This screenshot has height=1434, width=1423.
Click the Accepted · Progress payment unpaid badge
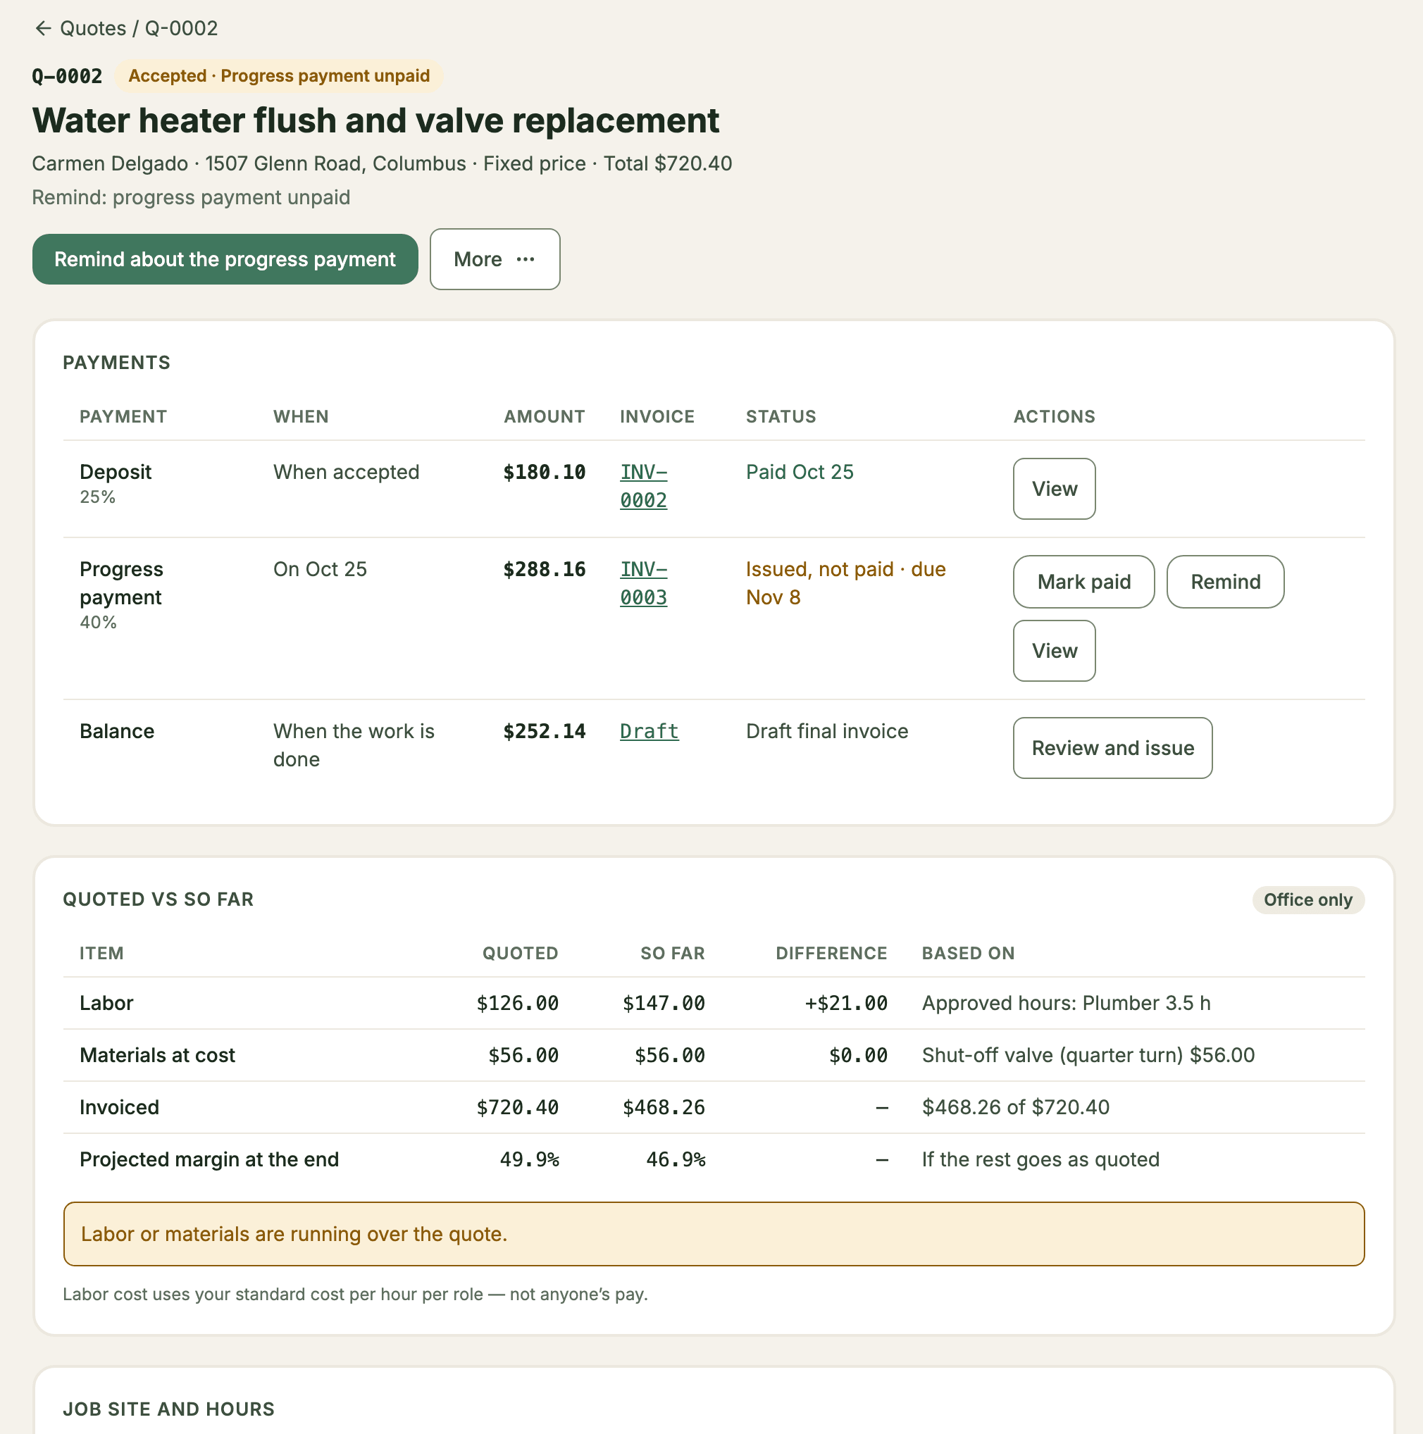[278, 75]
